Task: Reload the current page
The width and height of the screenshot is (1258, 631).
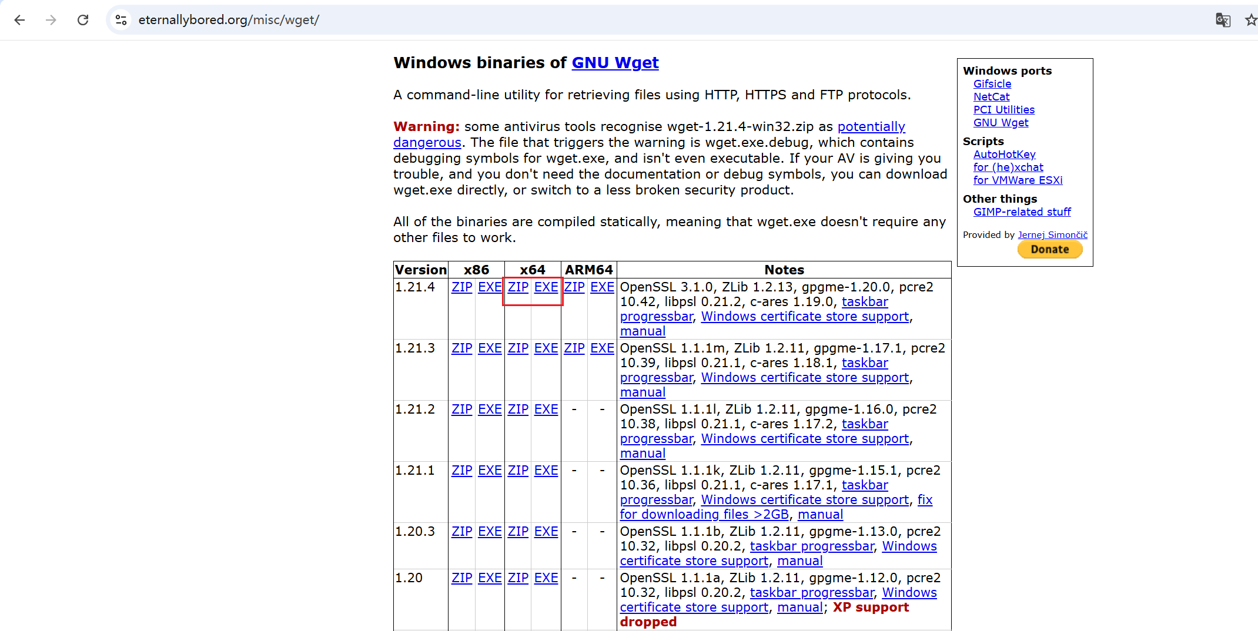Action: pyautogui.click(x=83, y=19)
